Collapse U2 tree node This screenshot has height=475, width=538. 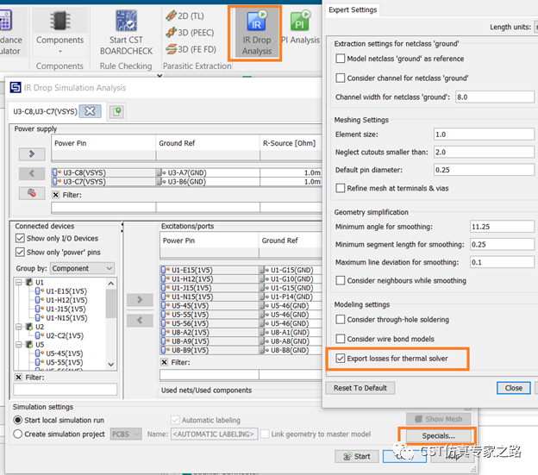tap(19, 327)
